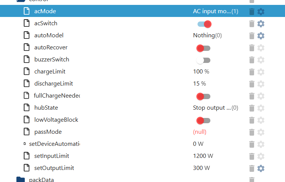285x182 pixels.
Task: Toggle the autoRecover switch
Action: (x=204, y=48)
